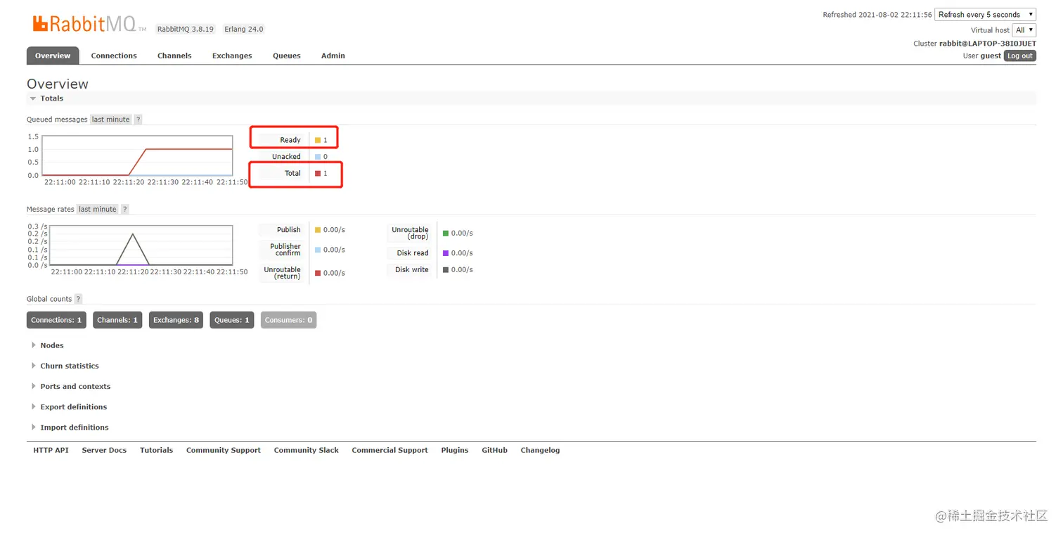Screen dimensions: 1063x538
Task: Go to the Admin tab
Action: tap(333, 56)
